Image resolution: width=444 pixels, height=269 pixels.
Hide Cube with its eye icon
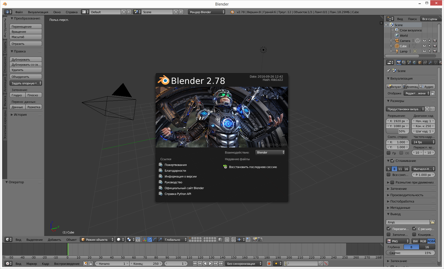coord(424,46)
